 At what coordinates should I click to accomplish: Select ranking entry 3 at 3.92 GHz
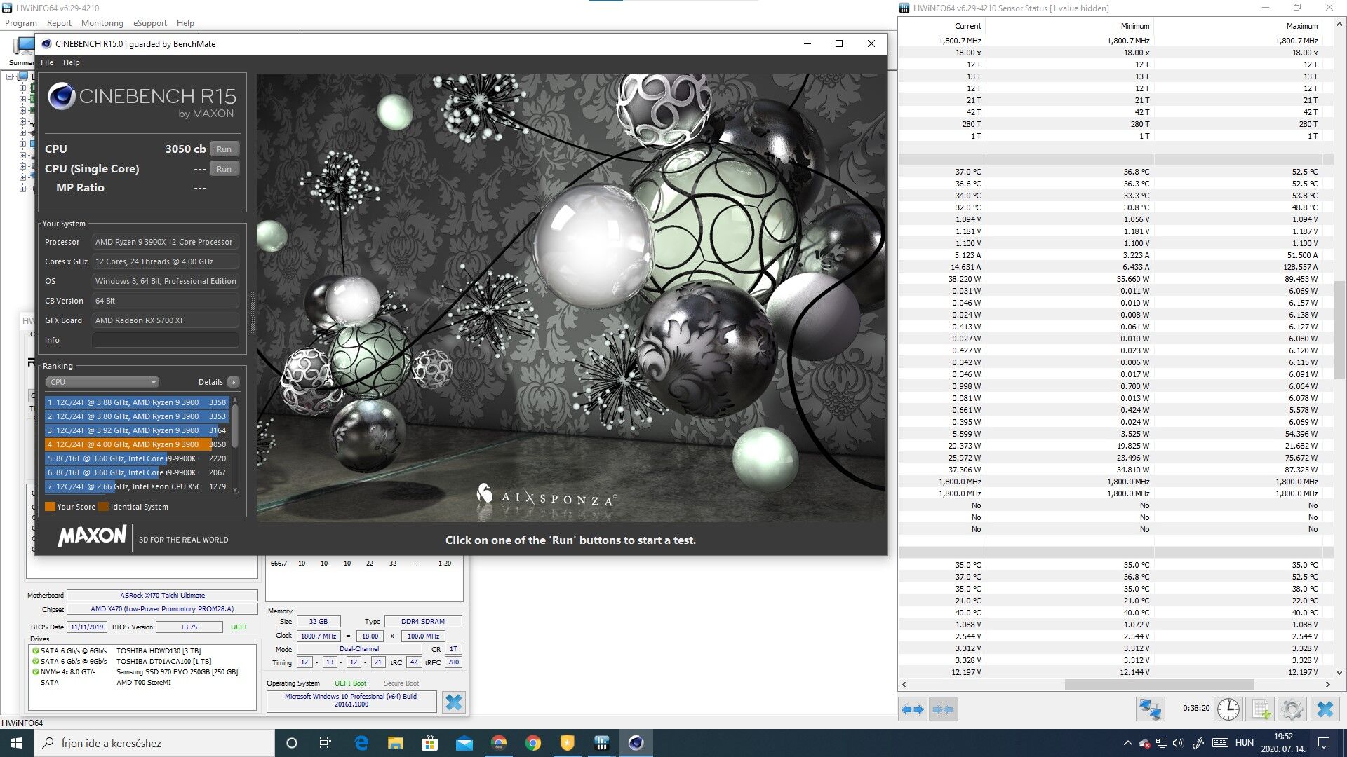point(137,430)
